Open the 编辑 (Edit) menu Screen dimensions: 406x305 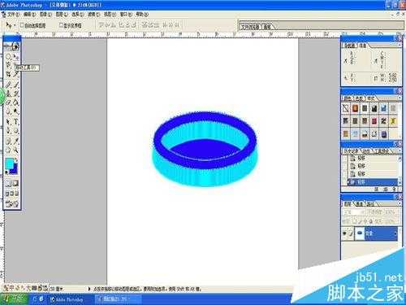(x=29, y=14)
